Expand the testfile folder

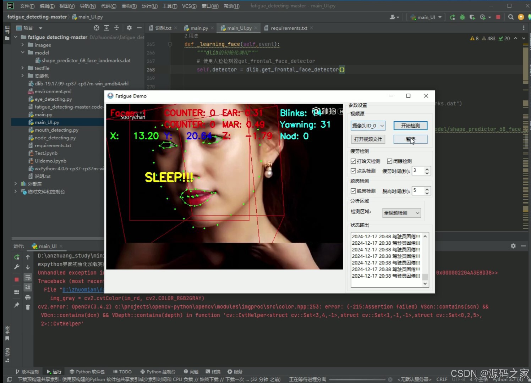(22, 68)
